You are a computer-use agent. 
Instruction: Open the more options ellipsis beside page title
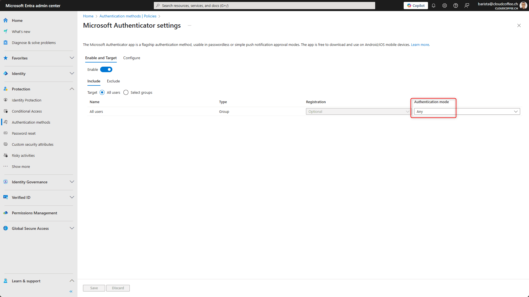pos(190,25)
